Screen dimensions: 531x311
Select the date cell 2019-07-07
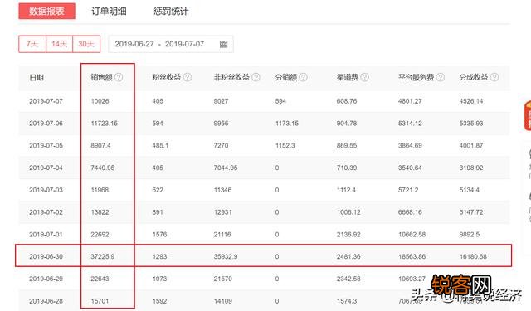[46, 101]
